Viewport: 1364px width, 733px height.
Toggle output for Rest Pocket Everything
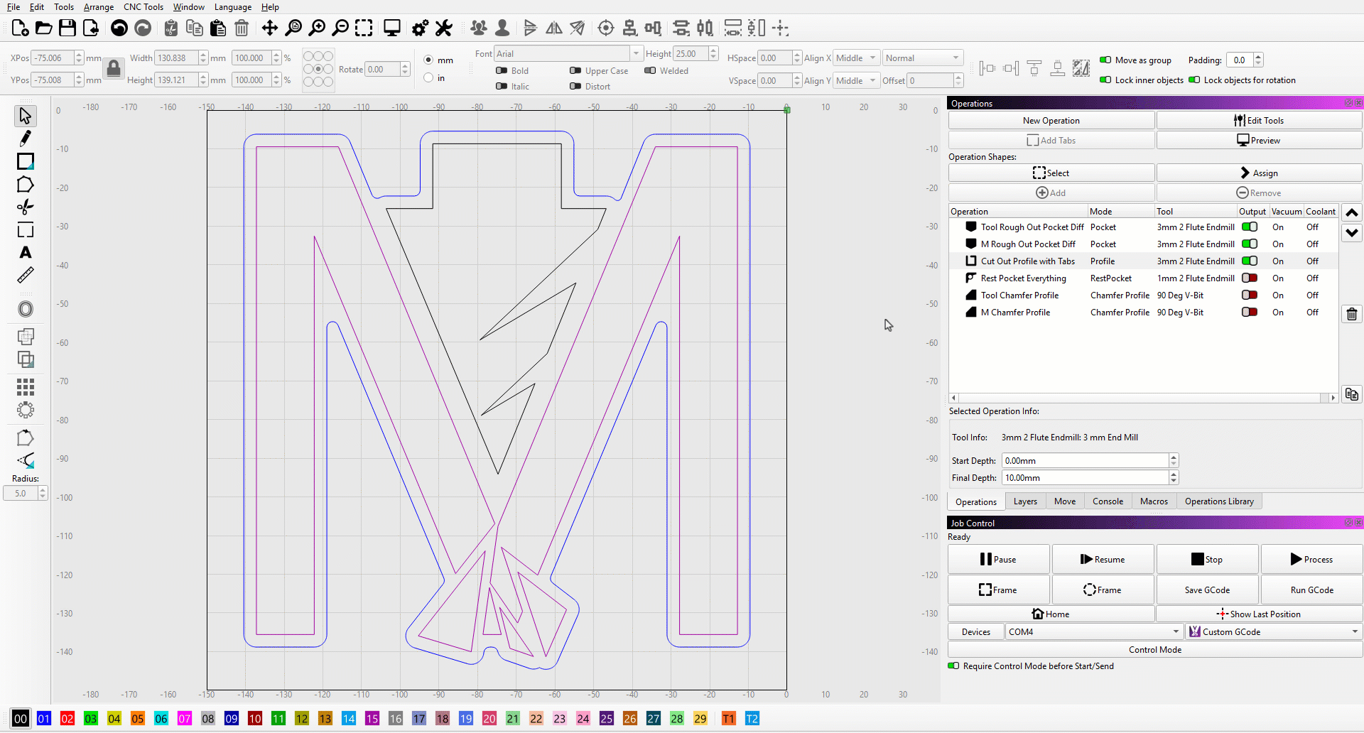click(1250, 278)
